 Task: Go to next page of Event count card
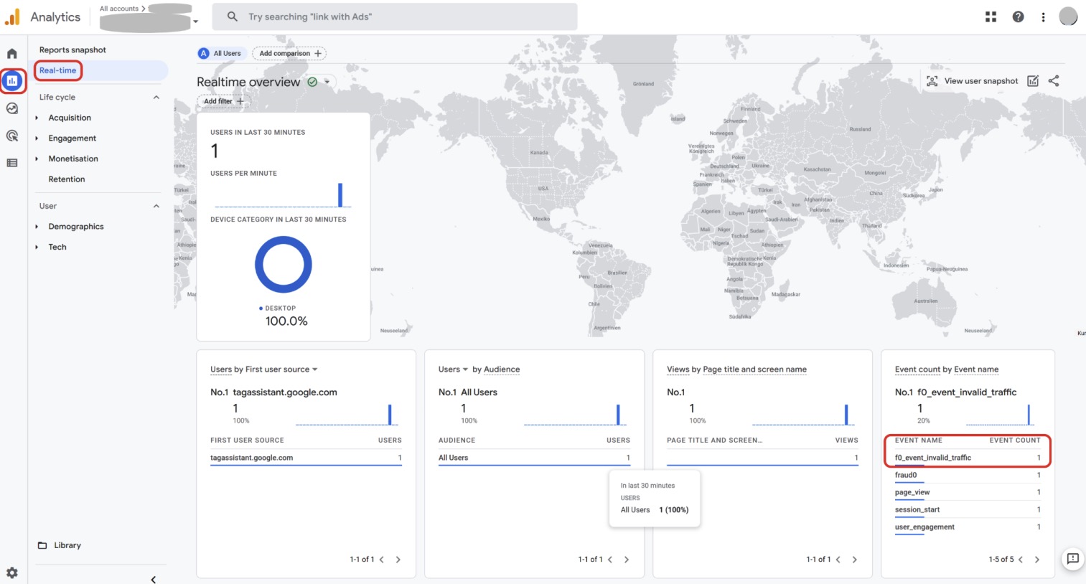pyautogui.click(x=1037, y=559)
